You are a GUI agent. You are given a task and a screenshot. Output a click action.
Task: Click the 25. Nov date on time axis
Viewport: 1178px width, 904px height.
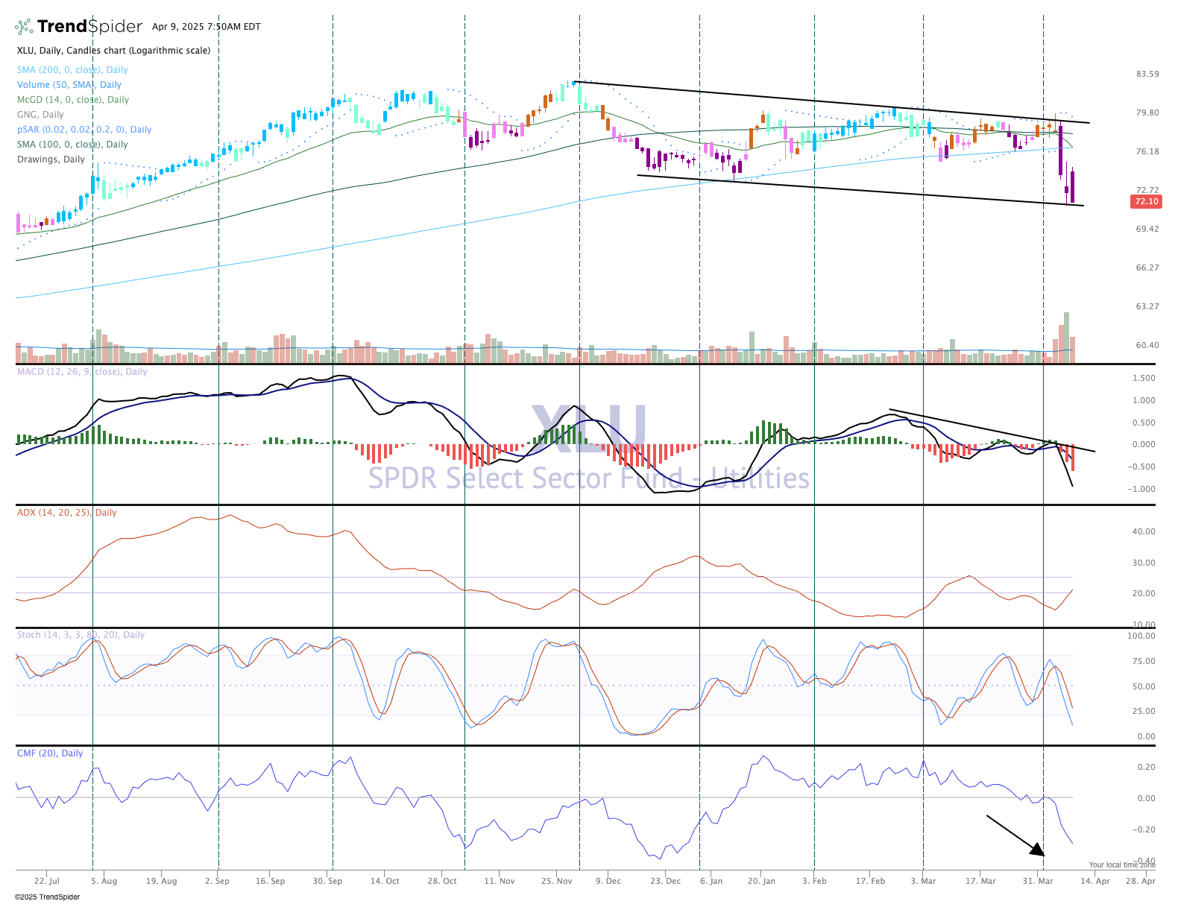coord(556,881)
